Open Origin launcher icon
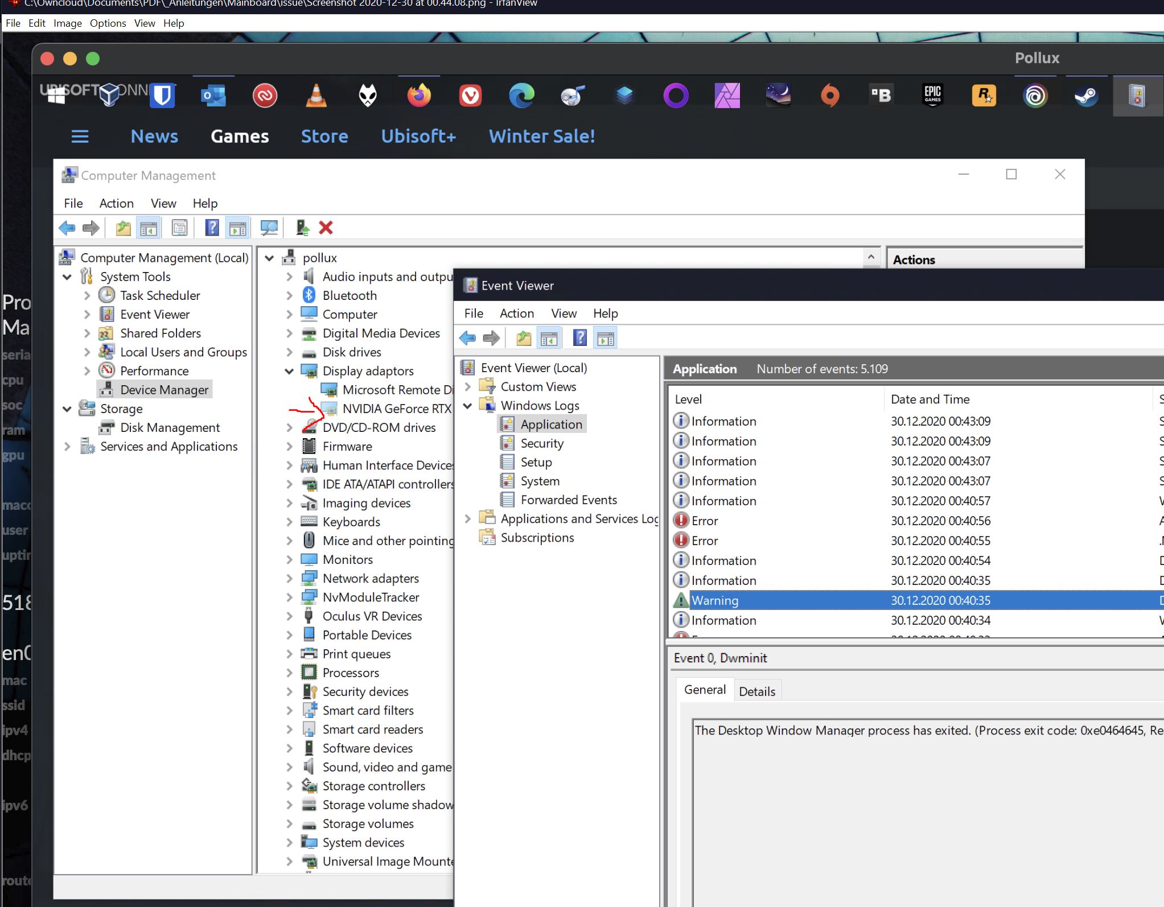 [830, 96]
